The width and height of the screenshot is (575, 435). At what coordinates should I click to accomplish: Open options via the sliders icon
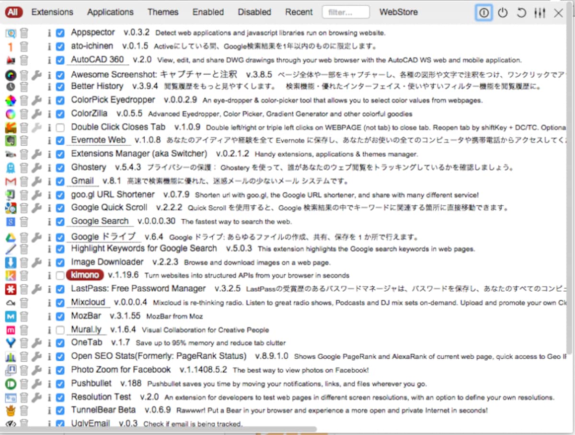[540, 13]
